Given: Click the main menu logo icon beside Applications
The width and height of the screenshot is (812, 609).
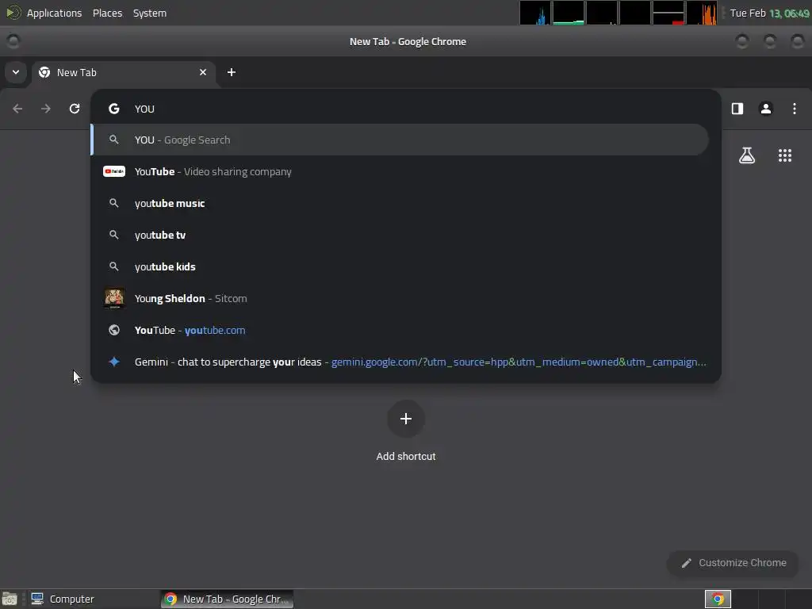Looking at the screenshot, I should pyautogui.click(x=13, y=13).
